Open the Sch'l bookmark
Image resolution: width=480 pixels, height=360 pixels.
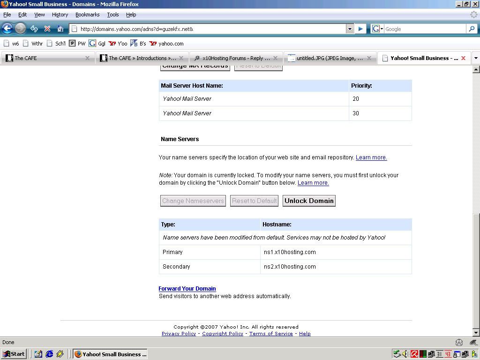point(56,44)
